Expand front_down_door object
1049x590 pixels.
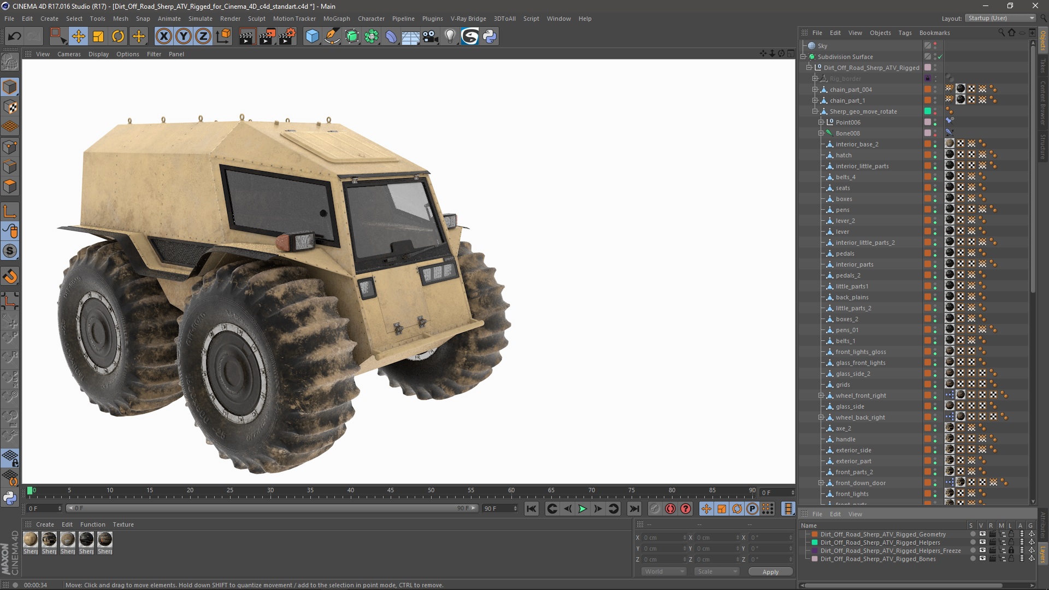821,483
